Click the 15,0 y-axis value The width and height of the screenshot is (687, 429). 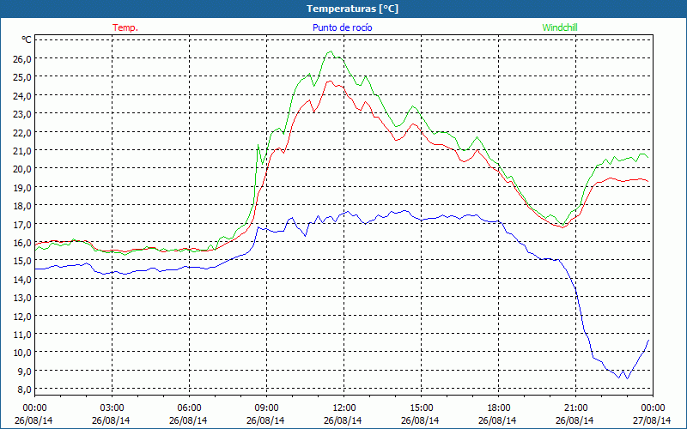pyautogui.click(x=23, y=261)
